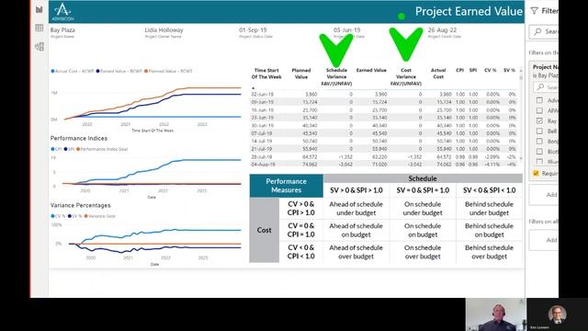588x331 pixels.
Task: Click 'Ahead of schedule under budget' cell
Action: coord(356,209)
